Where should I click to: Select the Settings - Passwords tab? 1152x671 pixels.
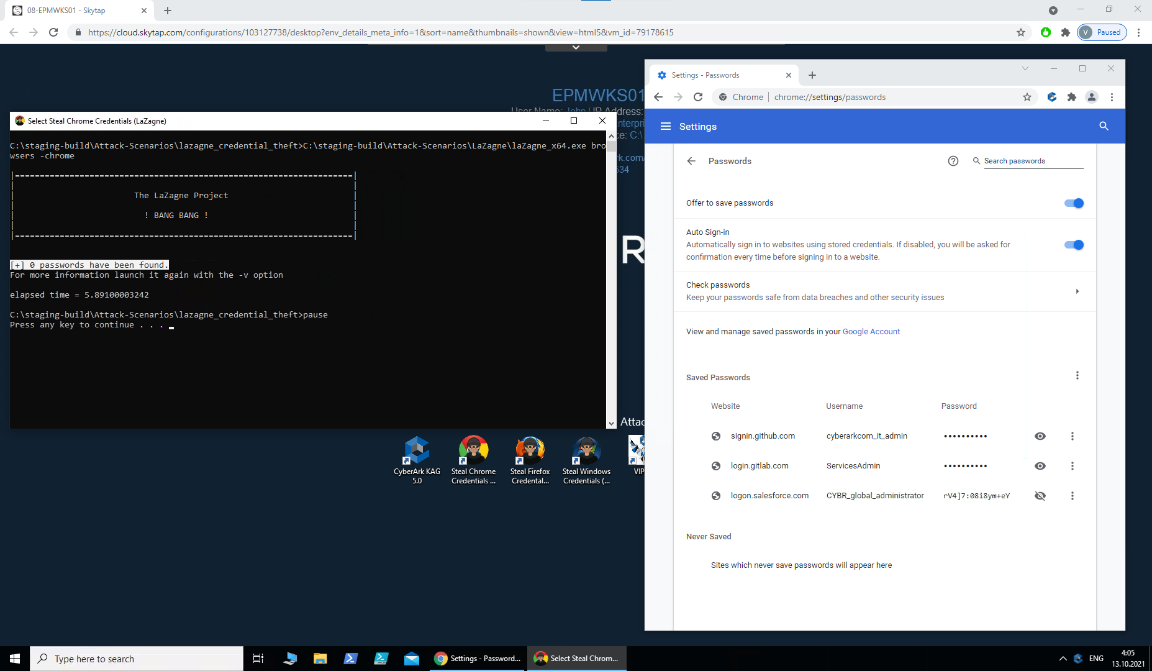[x=724, y=75]
